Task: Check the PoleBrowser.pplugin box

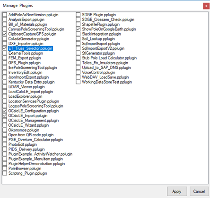Action: tap(5, 169)
